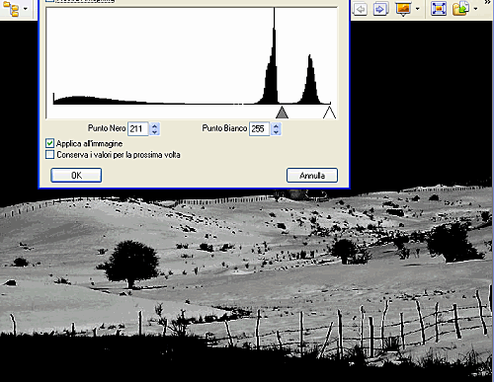Select the gray black-point slider triangle
Viewport: 494px width, 382px height.
(282, 113)
